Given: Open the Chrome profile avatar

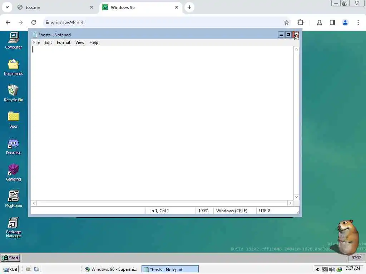Looking at the screenshot, I should click(x=345, y=22).
